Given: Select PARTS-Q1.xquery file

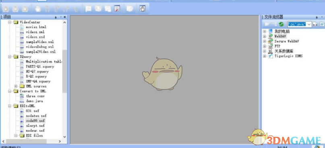Looking at the screenshot, I should pos(40,66).
